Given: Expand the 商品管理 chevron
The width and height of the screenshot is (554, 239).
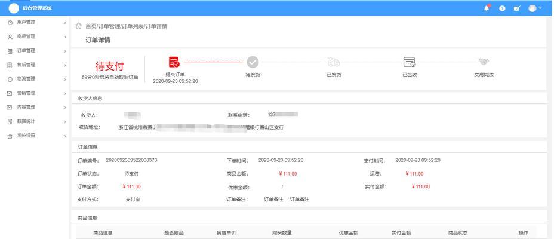Looking at the screenshot, I should click(x=65, y=36).
